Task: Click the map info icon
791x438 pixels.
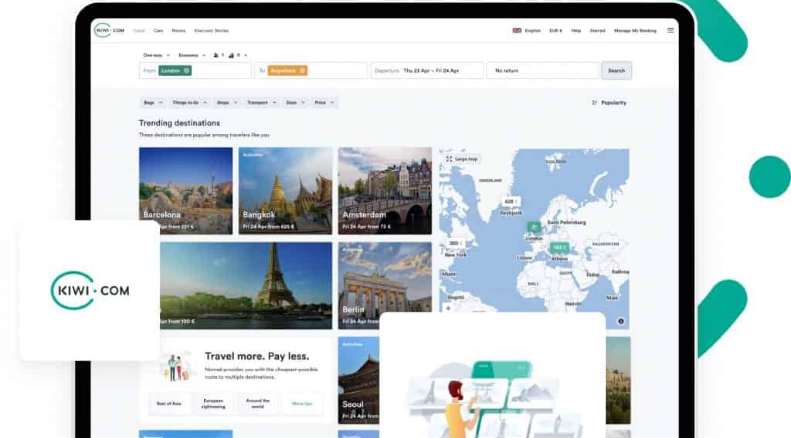Action: tap(621, 321)
